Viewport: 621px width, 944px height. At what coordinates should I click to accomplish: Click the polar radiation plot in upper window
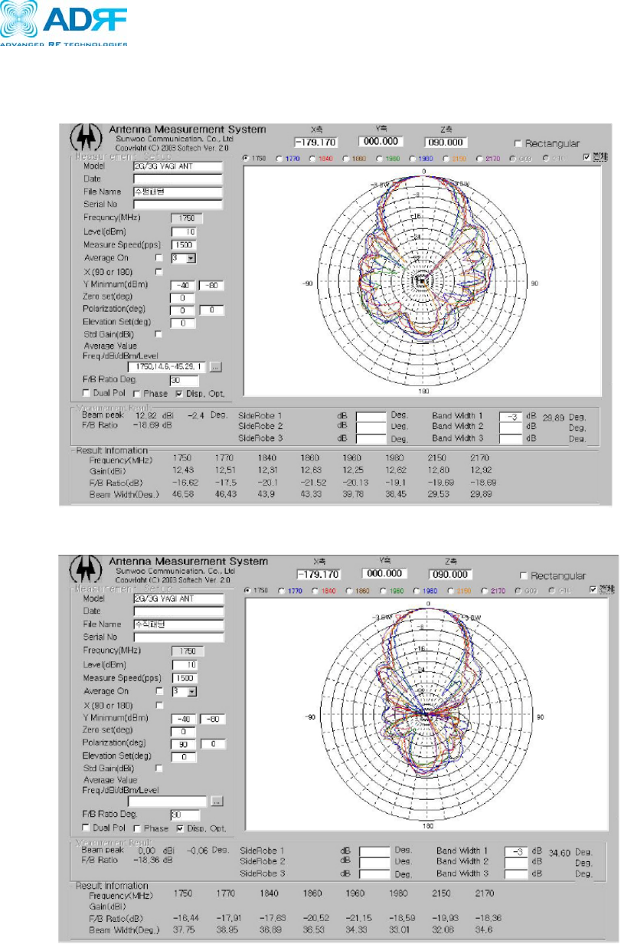[423, 282]
